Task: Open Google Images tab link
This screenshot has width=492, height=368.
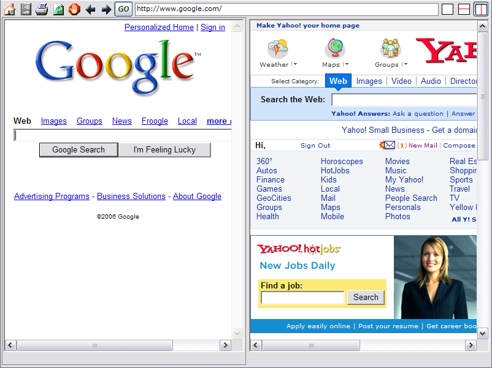Action: click(x=53, y=121)
